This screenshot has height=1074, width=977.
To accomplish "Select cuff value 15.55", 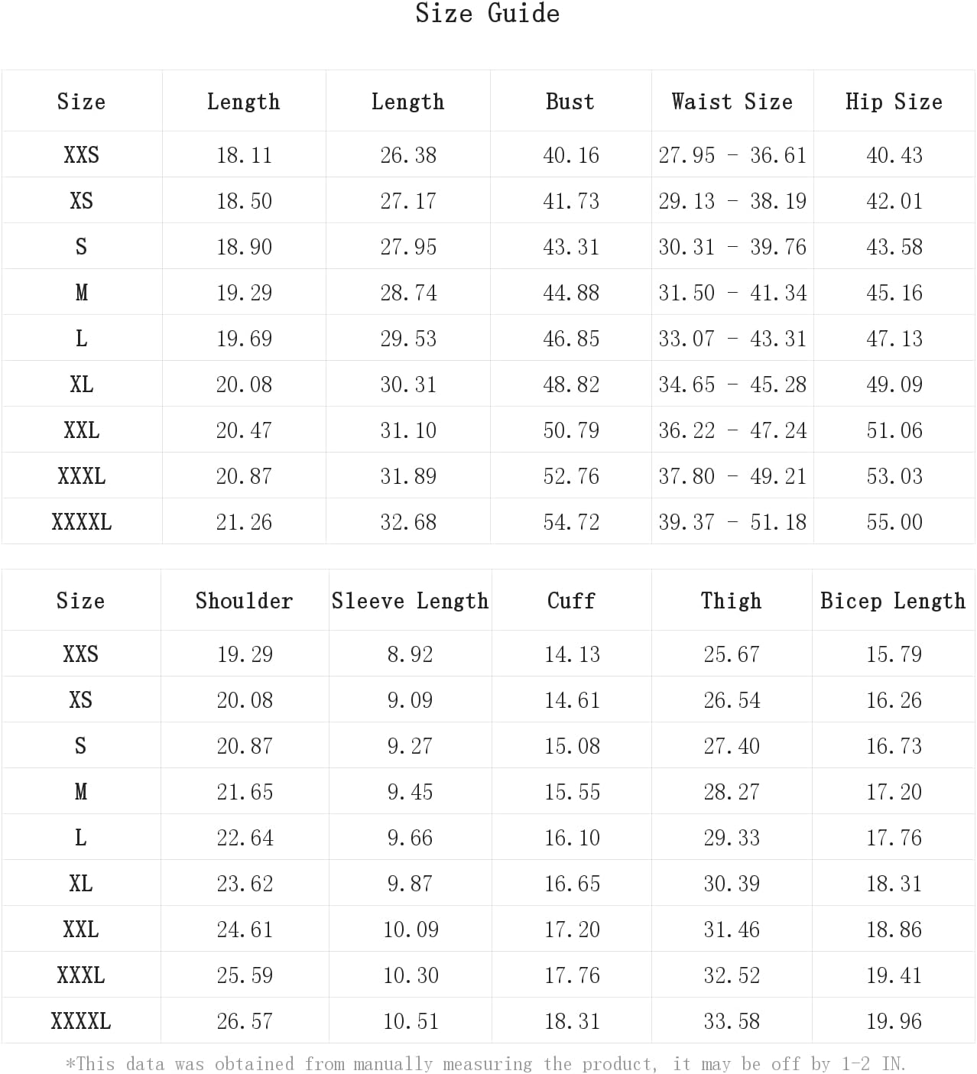I will click(572, 792).
